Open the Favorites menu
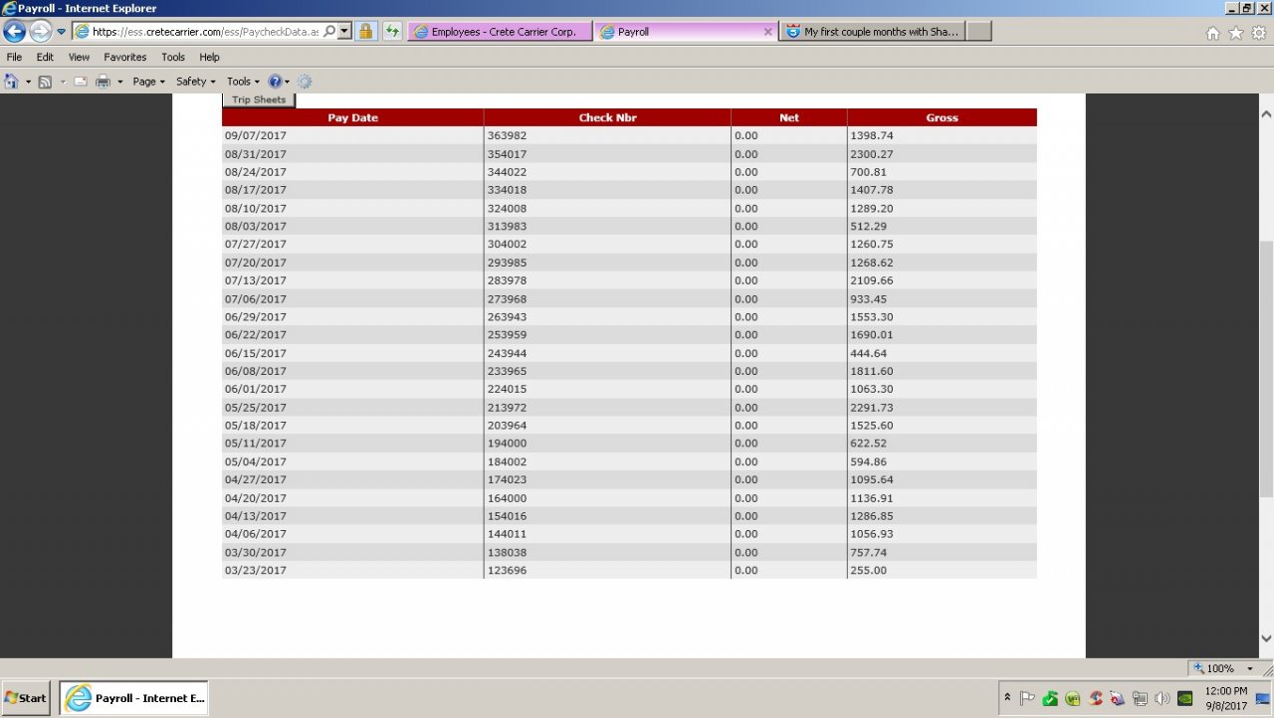Viewport: 1274px width, 718px height. pos(124,58)
